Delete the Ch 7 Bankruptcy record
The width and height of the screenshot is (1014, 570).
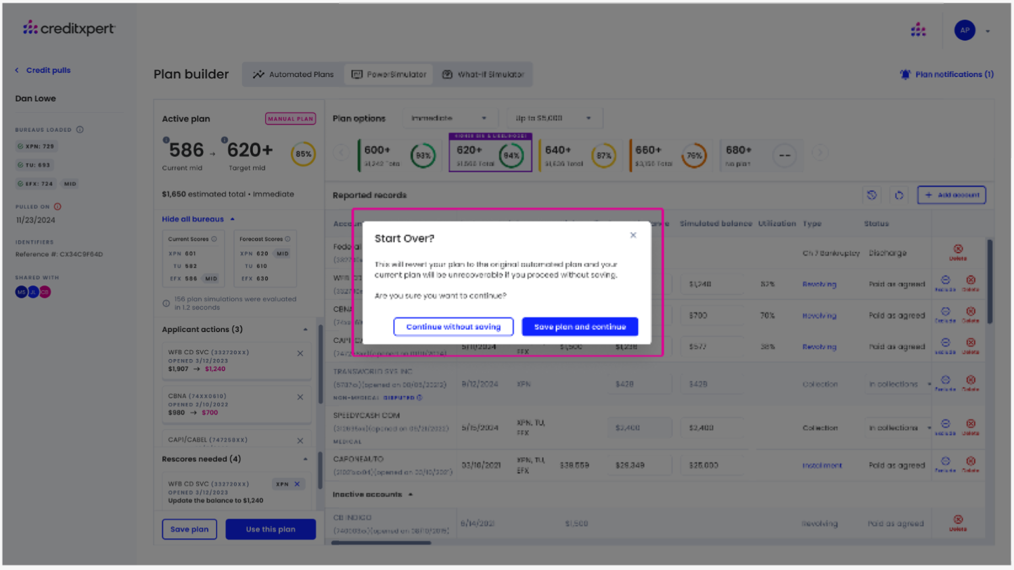click(958, 252)
